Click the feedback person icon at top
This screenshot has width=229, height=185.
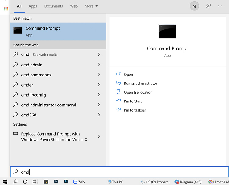click(208, 6)
